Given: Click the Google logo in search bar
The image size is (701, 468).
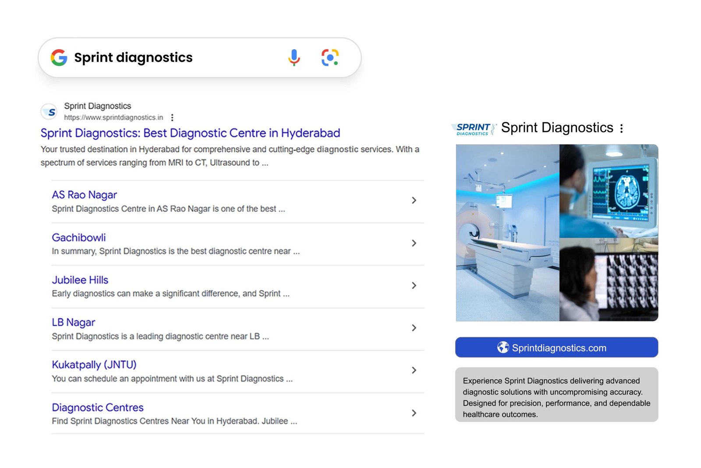Looking at the screenshot, I should pyautogui.click(x=59, y=57).
